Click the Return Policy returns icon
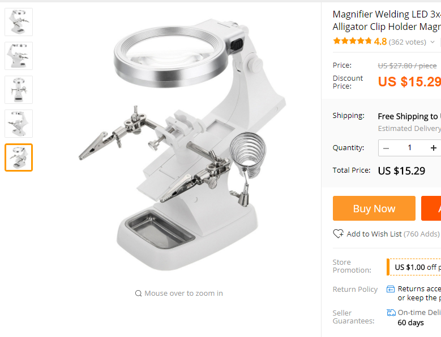The image size is (441, 337). point(391,289)
